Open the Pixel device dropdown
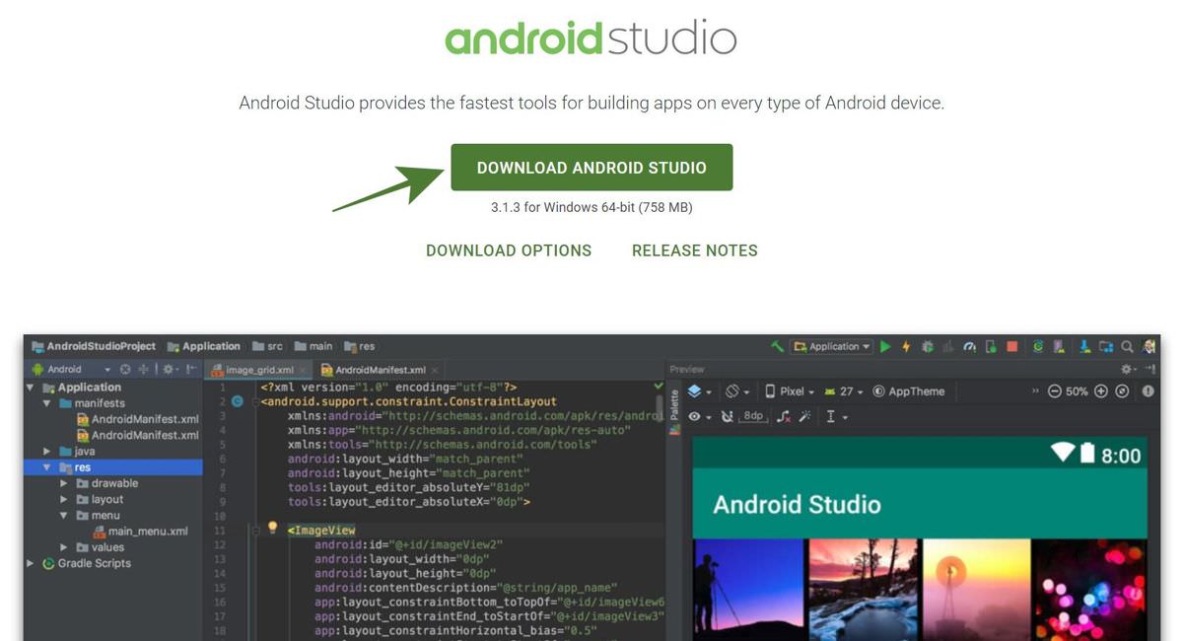This screenshot has width=1183, height=641. [x=789, y=392]
